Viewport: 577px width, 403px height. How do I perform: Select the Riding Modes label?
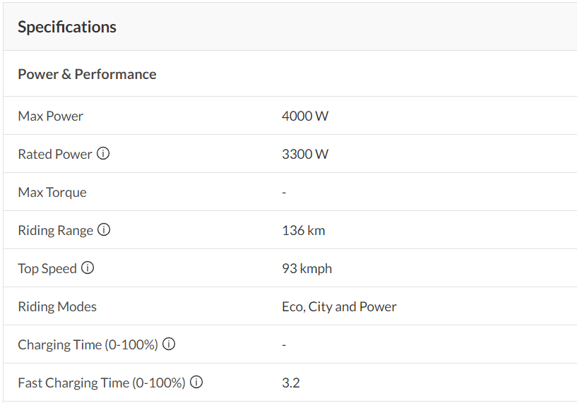57,306
